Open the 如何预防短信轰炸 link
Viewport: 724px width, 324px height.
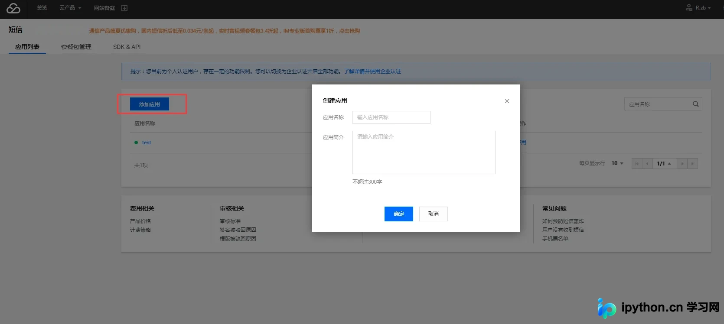[x=563, y=221]
